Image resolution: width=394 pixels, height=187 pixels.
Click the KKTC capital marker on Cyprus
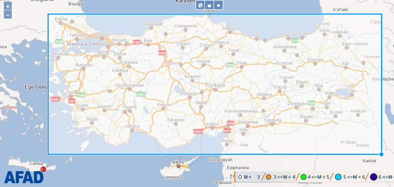coord(178,166)
